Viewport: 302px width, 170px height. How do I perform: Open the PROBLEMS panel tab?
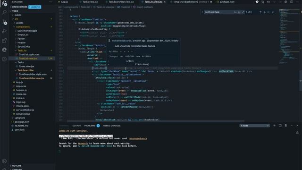90,126
